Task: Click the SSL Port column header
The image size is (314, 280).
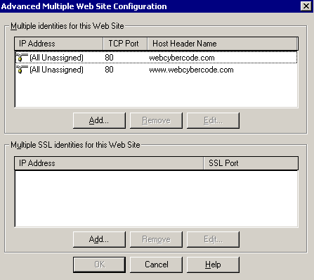Action: [x=251, y=163]
